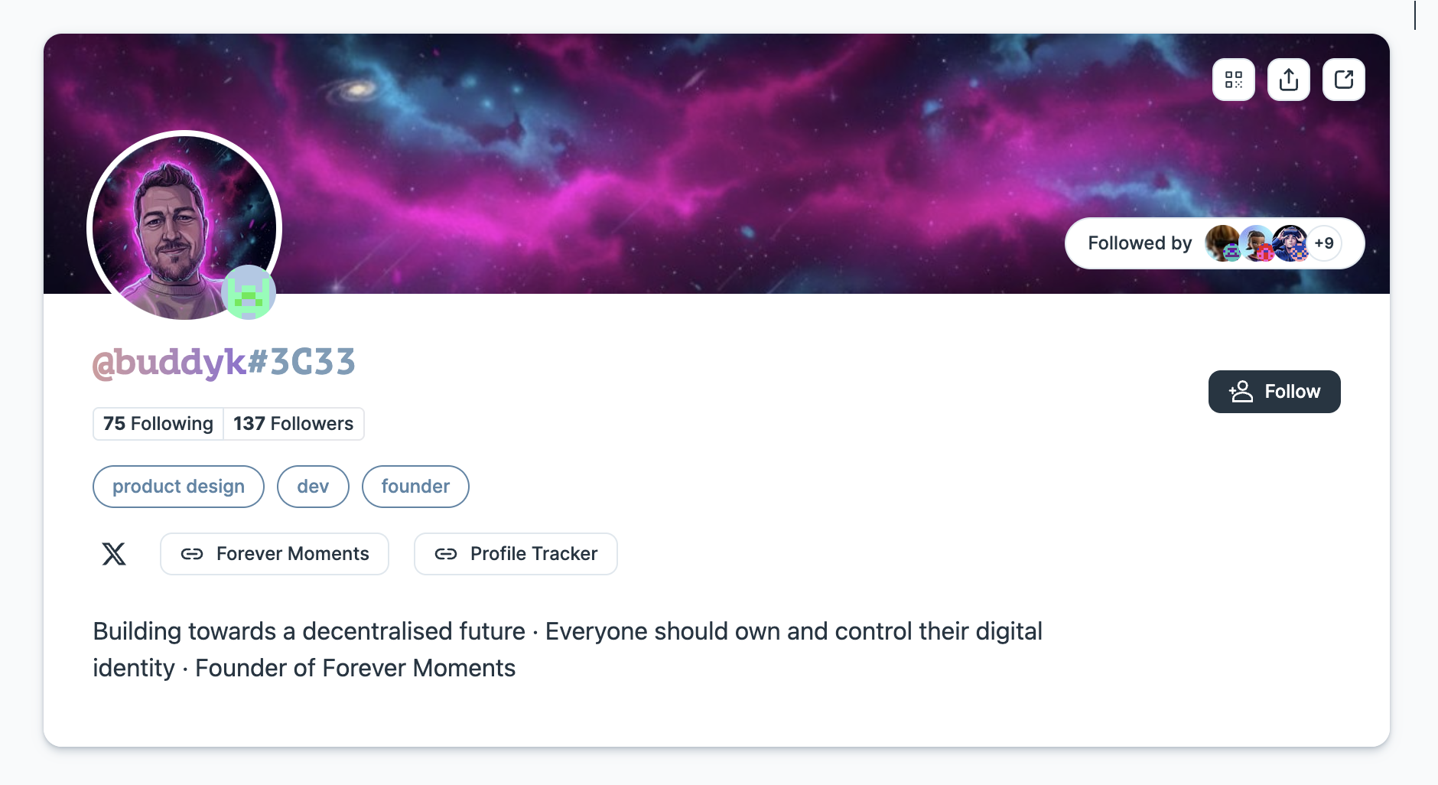View the 75 Following list
Image resolution: width=1438 pixels, height=785 pixels.
pos(158,424)
